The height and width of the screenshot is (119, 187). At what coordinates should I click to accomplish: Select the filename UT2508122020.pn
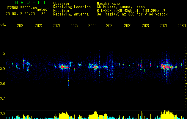click(21, 8)
